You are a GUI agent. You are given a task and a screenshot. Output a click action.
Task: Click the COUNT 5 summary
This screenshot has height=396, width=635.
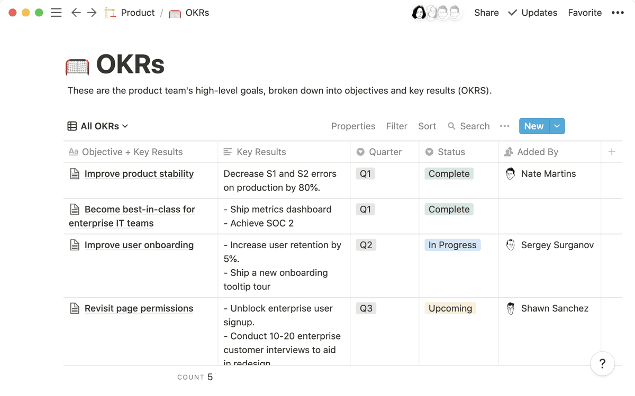195,377
